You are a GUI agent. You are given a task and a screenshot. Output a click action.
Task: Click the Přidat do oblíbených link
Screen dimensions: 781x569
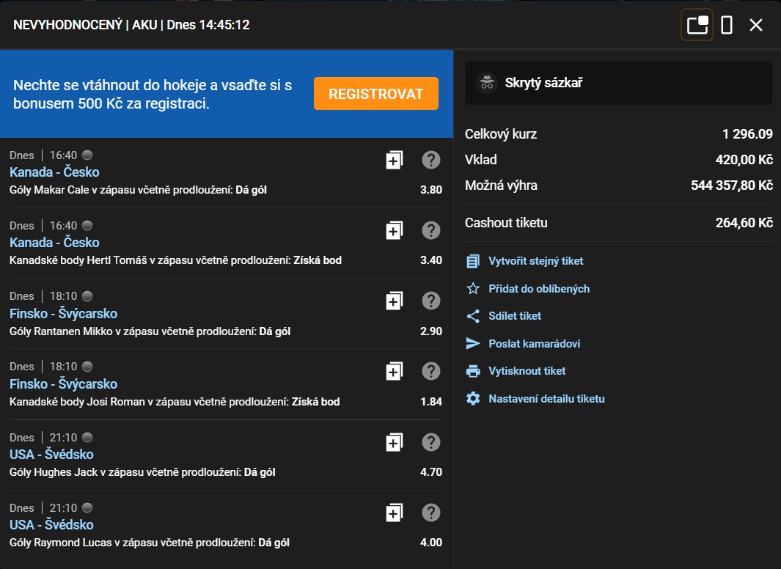[x=539, y=289]
